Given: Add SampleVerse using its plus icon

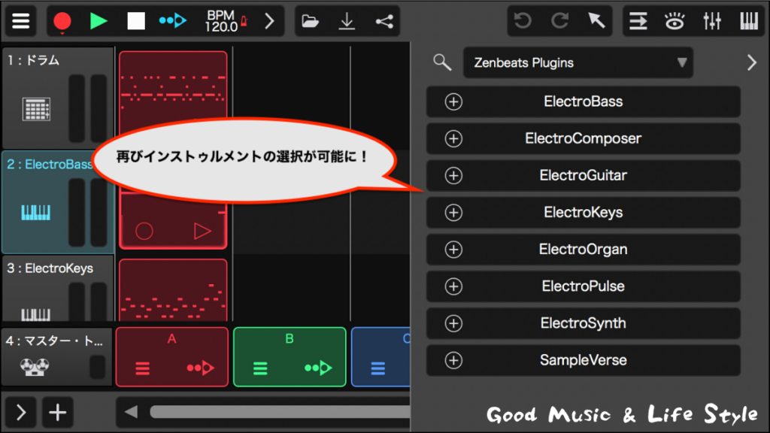Looking at the screenshot, I should pyautogui.click(x=453, y=360).
